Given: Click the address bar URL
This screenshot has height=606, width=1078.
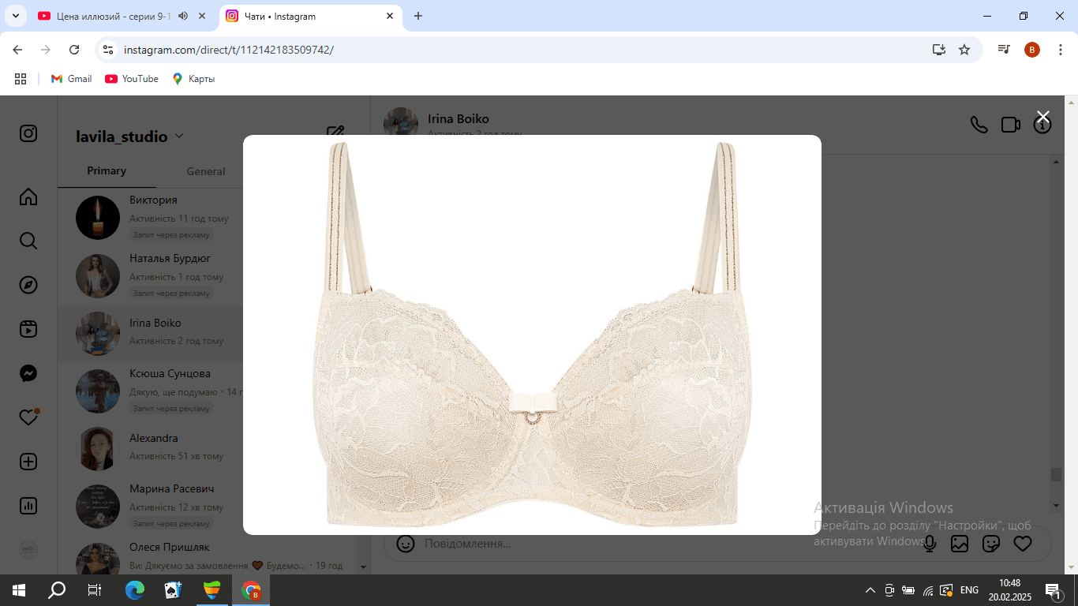Looking at the screenshot, I should [x=229, y=50].
